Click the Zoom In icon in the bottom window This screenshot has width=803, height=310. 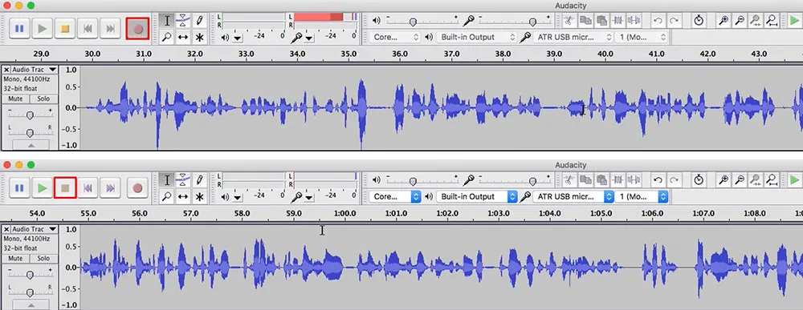pos(724,180)
